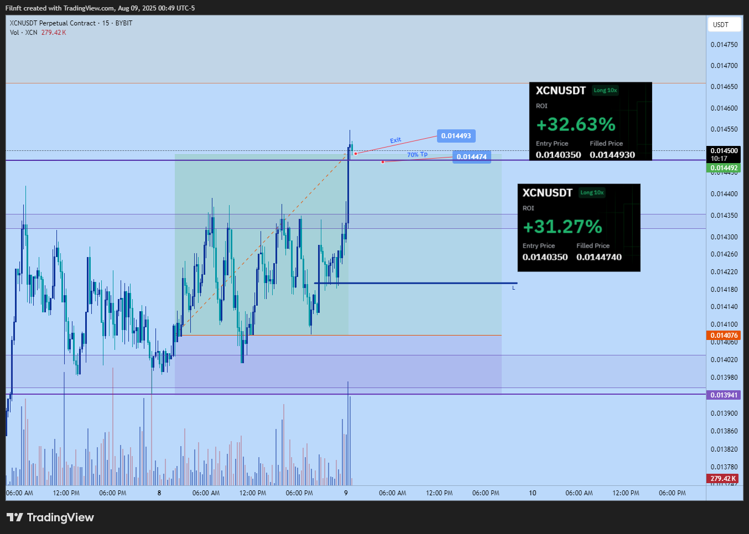Click the 0.014474 take-profit price label
This screenshot has height=534, width=749.
pos(471,157)
